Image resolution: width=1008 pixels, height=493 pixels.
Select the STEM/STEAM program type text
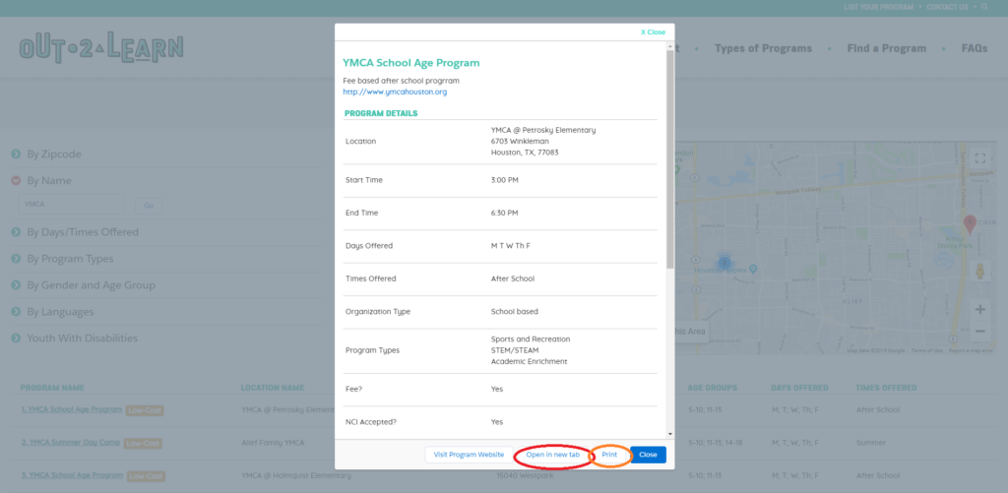click(x=515, y=350)
